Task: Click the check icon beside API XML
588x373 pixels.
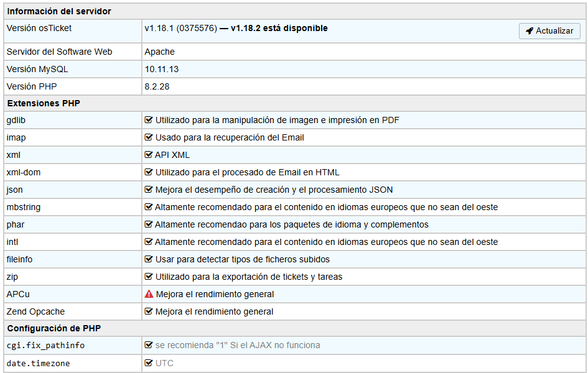Action: [149, 155]
